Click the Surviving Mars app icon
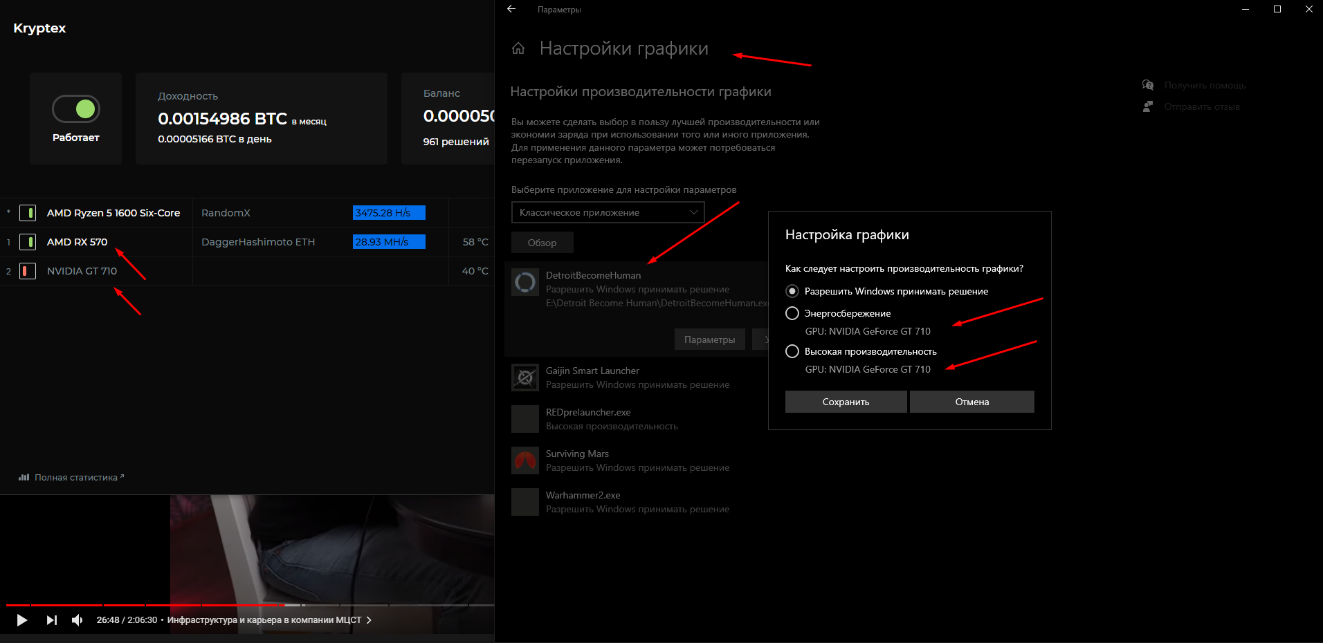 (525, 460)
